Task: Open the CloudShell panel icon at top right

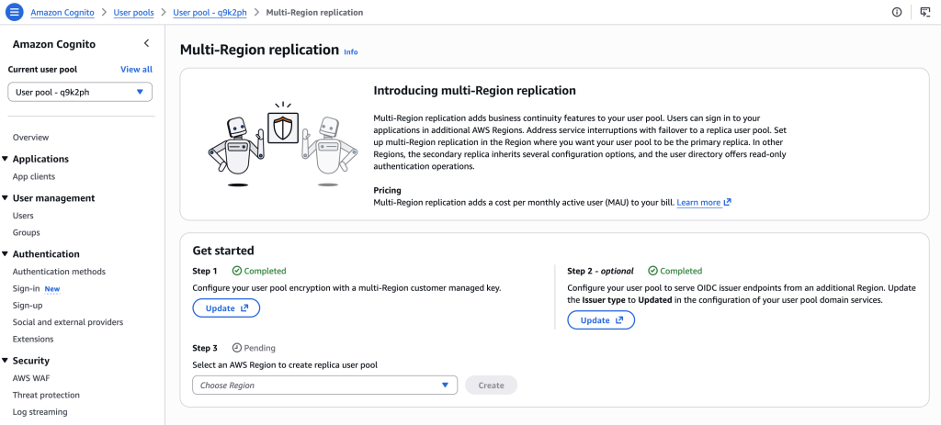Action: point(924,12)
